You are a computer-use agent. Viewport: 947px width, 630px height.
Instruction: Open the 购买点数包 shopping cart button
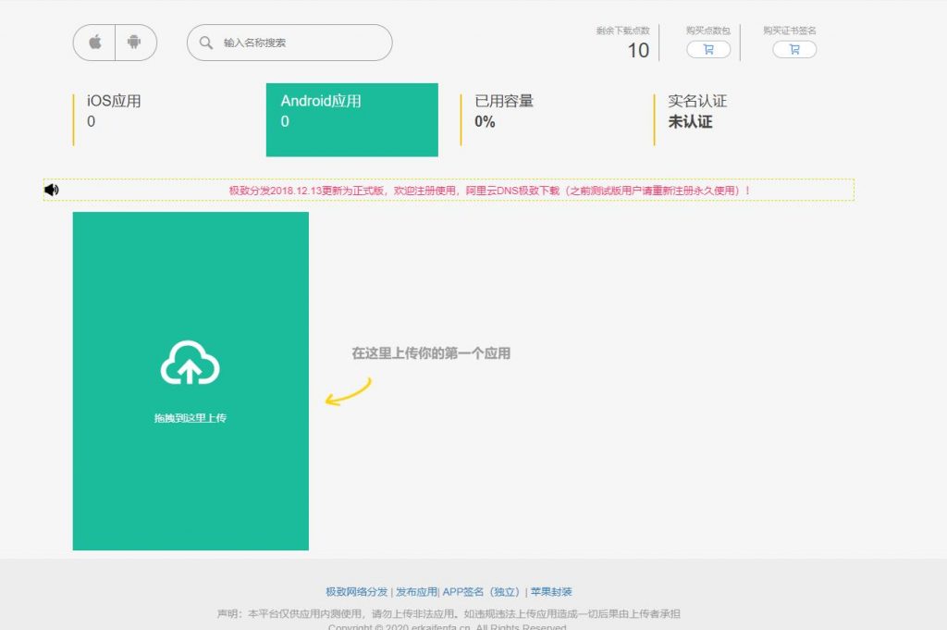(708, 50)
